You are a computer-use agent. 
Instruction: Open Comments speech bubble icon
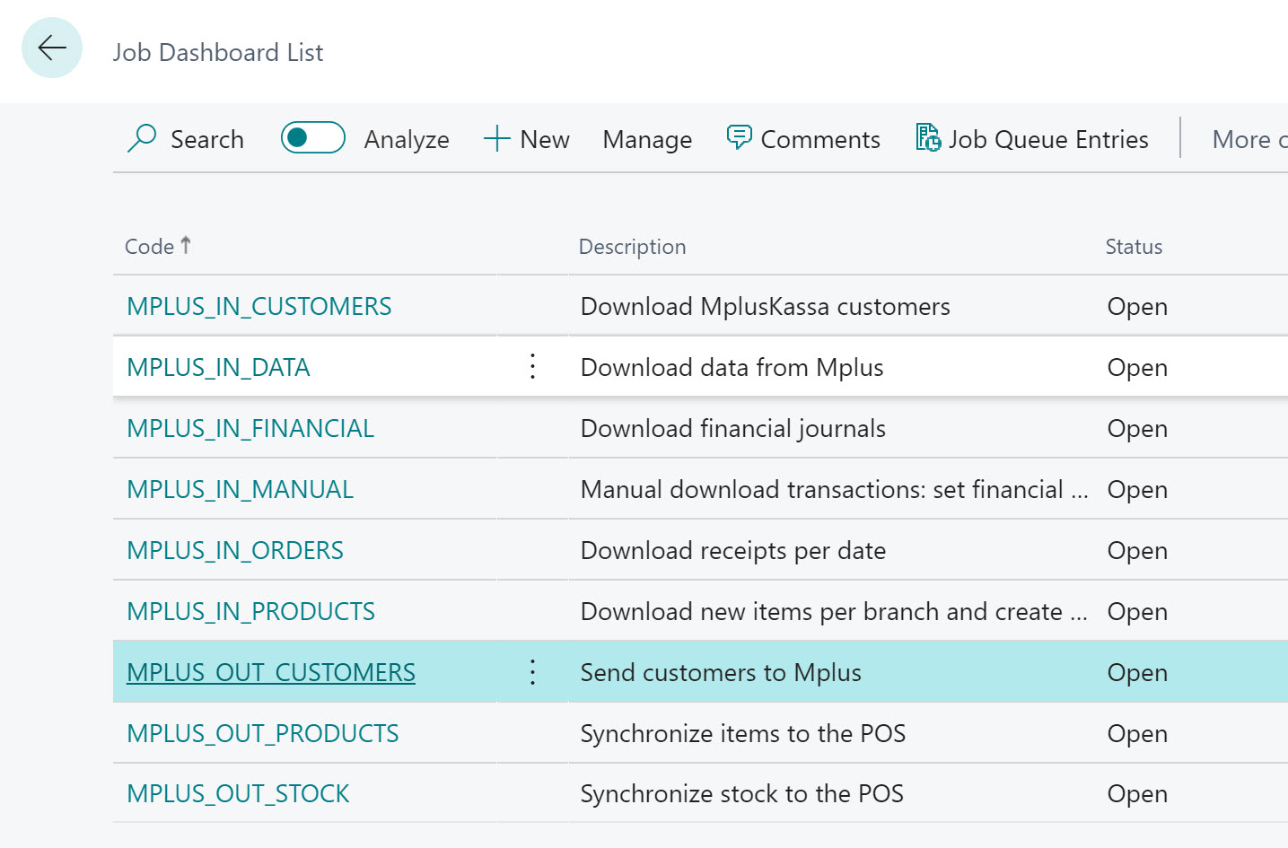click(739, 137)
